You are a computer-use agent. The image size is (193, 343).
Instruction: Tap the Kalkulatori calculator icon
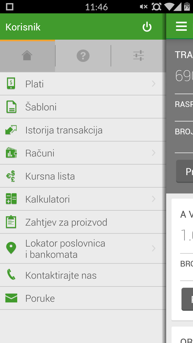11,199
